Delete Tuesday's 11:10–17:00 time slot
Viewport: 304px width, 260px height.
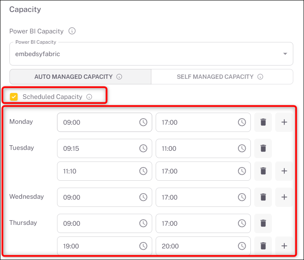tap(263, 171)
